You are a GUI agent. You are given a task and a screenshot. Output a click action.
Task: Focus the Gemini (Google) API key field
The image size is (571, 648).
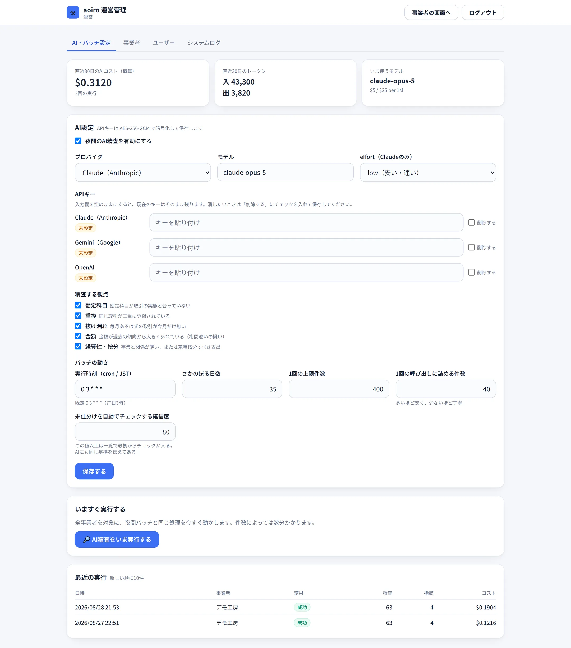coord(306,247)
